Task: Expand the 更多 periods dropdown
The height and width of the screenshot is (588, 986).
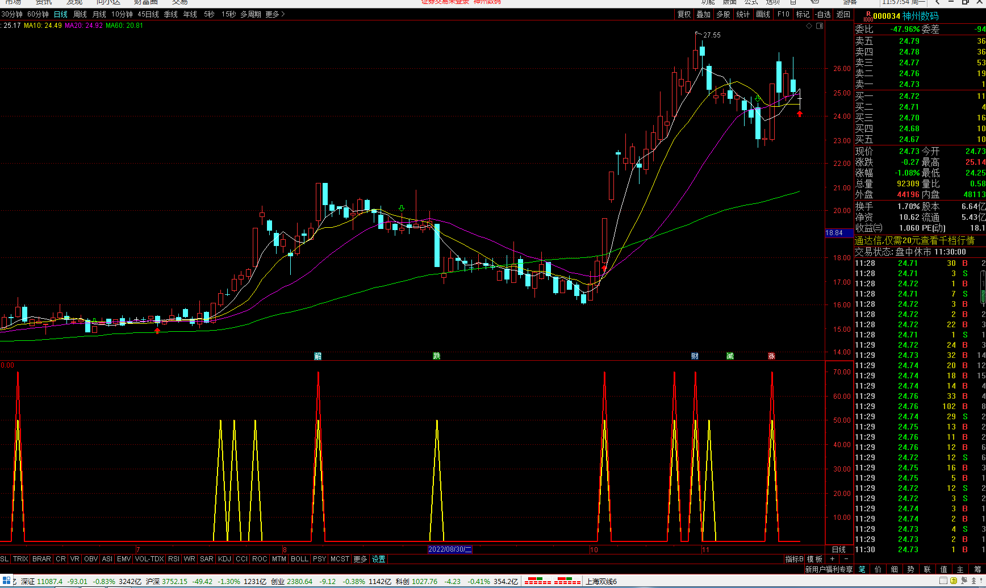Action: click(x=275, y=14)
